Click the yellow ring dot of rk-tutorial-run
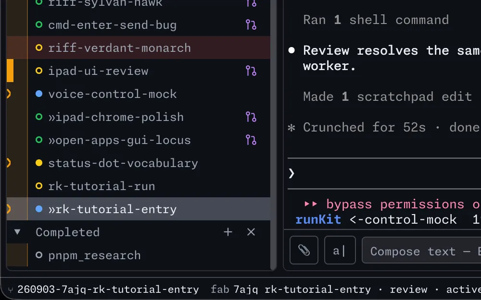 pos(39,185)
